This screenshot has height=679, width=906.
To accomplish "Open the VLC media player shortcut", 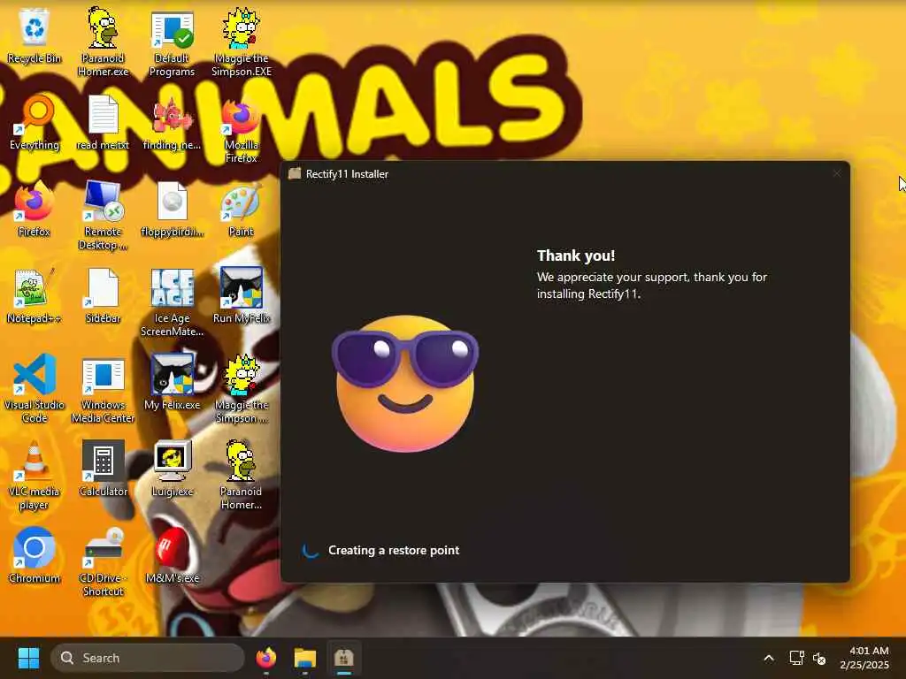I will (x=35, y=475).
